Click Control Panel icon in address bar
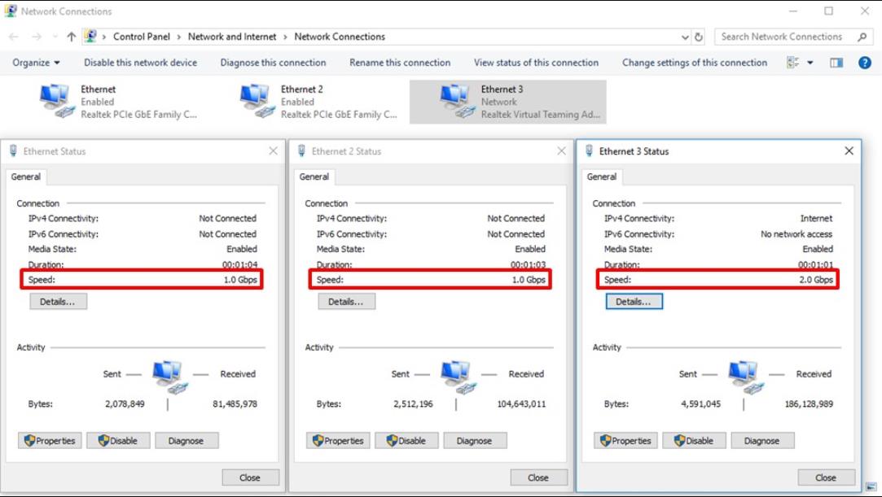Viewport: 882px width, 497px height. click(x=90, y=36)
